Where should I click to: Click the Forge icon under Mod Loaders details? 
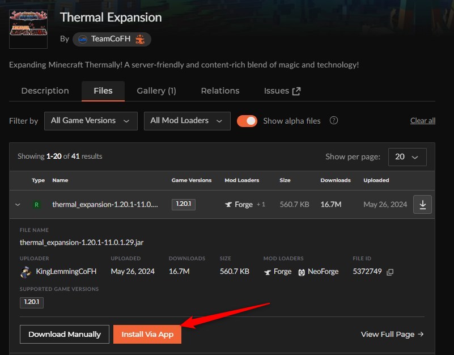pyautogui.click(x=268, y=272)
